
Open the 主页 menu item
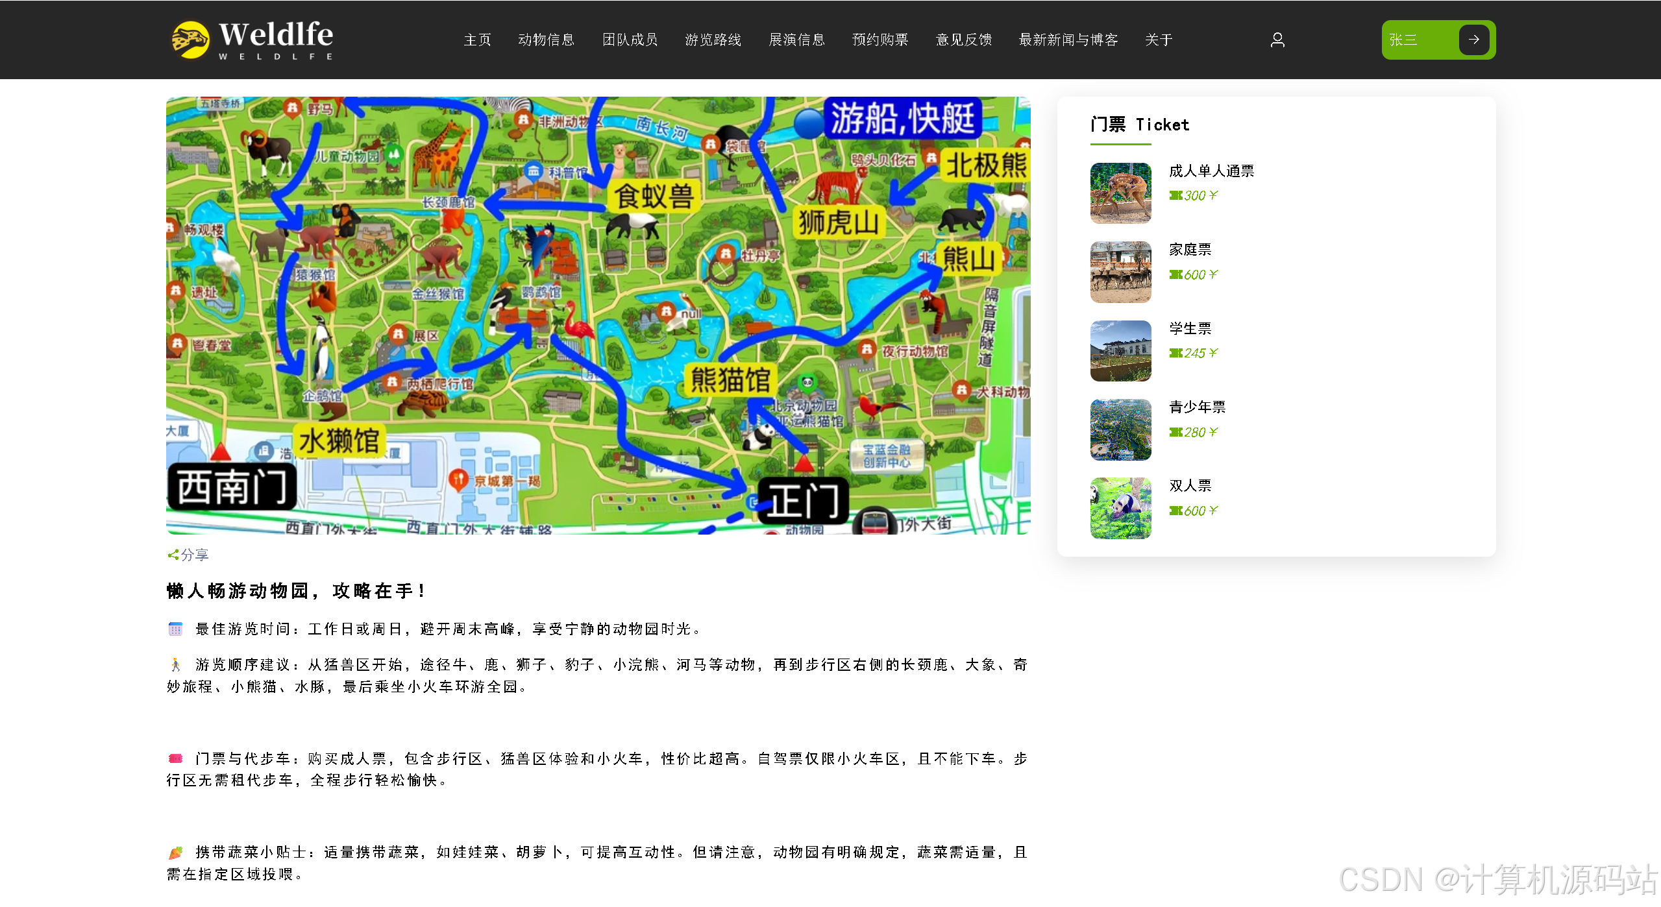(477, 40)
